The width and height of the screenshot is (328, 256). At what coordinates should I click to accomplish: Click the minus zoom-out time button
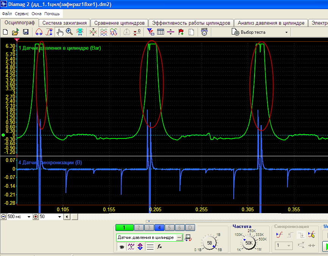[x=3, y=217]
